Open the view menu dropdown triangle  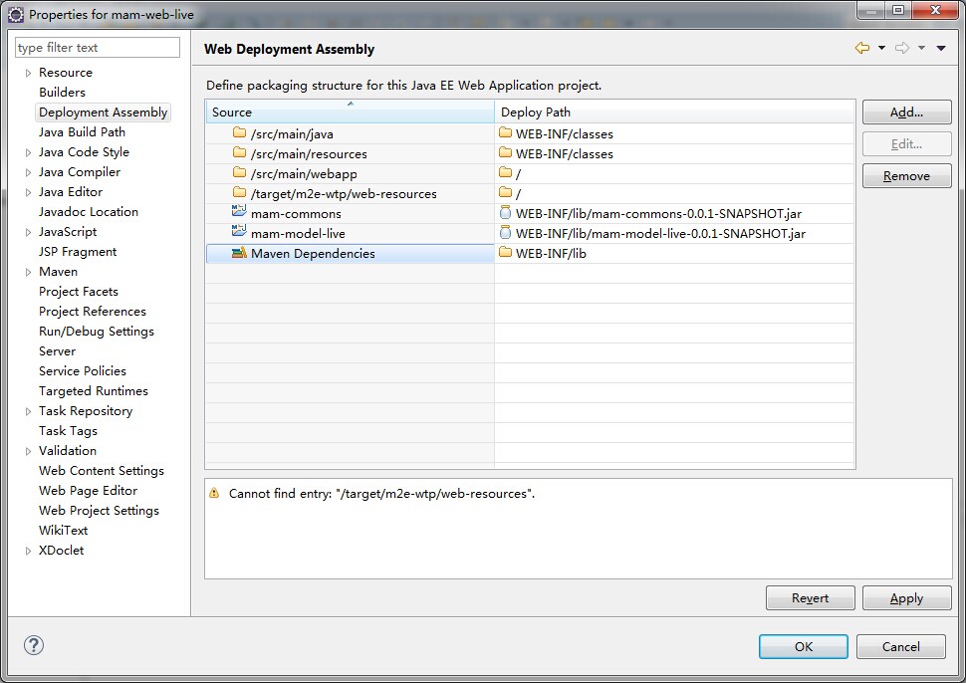pyautogui.click(x=941, y=48)
